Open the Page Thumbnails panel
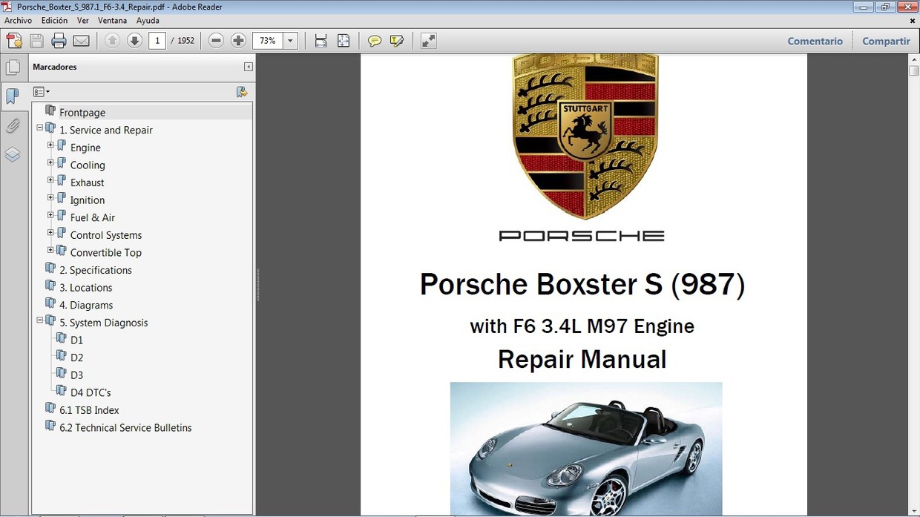 pos(13,68)
